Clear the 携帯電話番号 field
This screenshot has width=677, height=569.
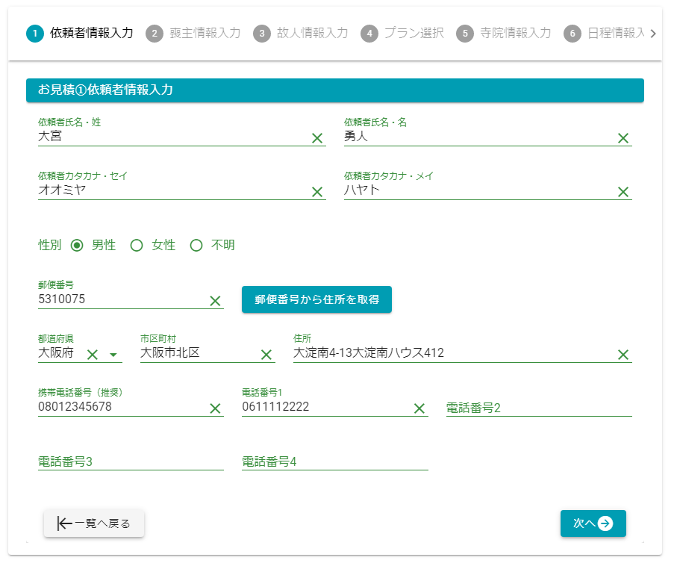[x=215, y=408]
